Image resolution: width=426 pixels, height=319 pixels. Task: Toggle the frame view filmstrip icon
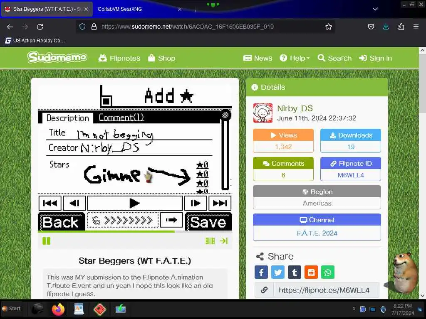(x=210, y=241)
